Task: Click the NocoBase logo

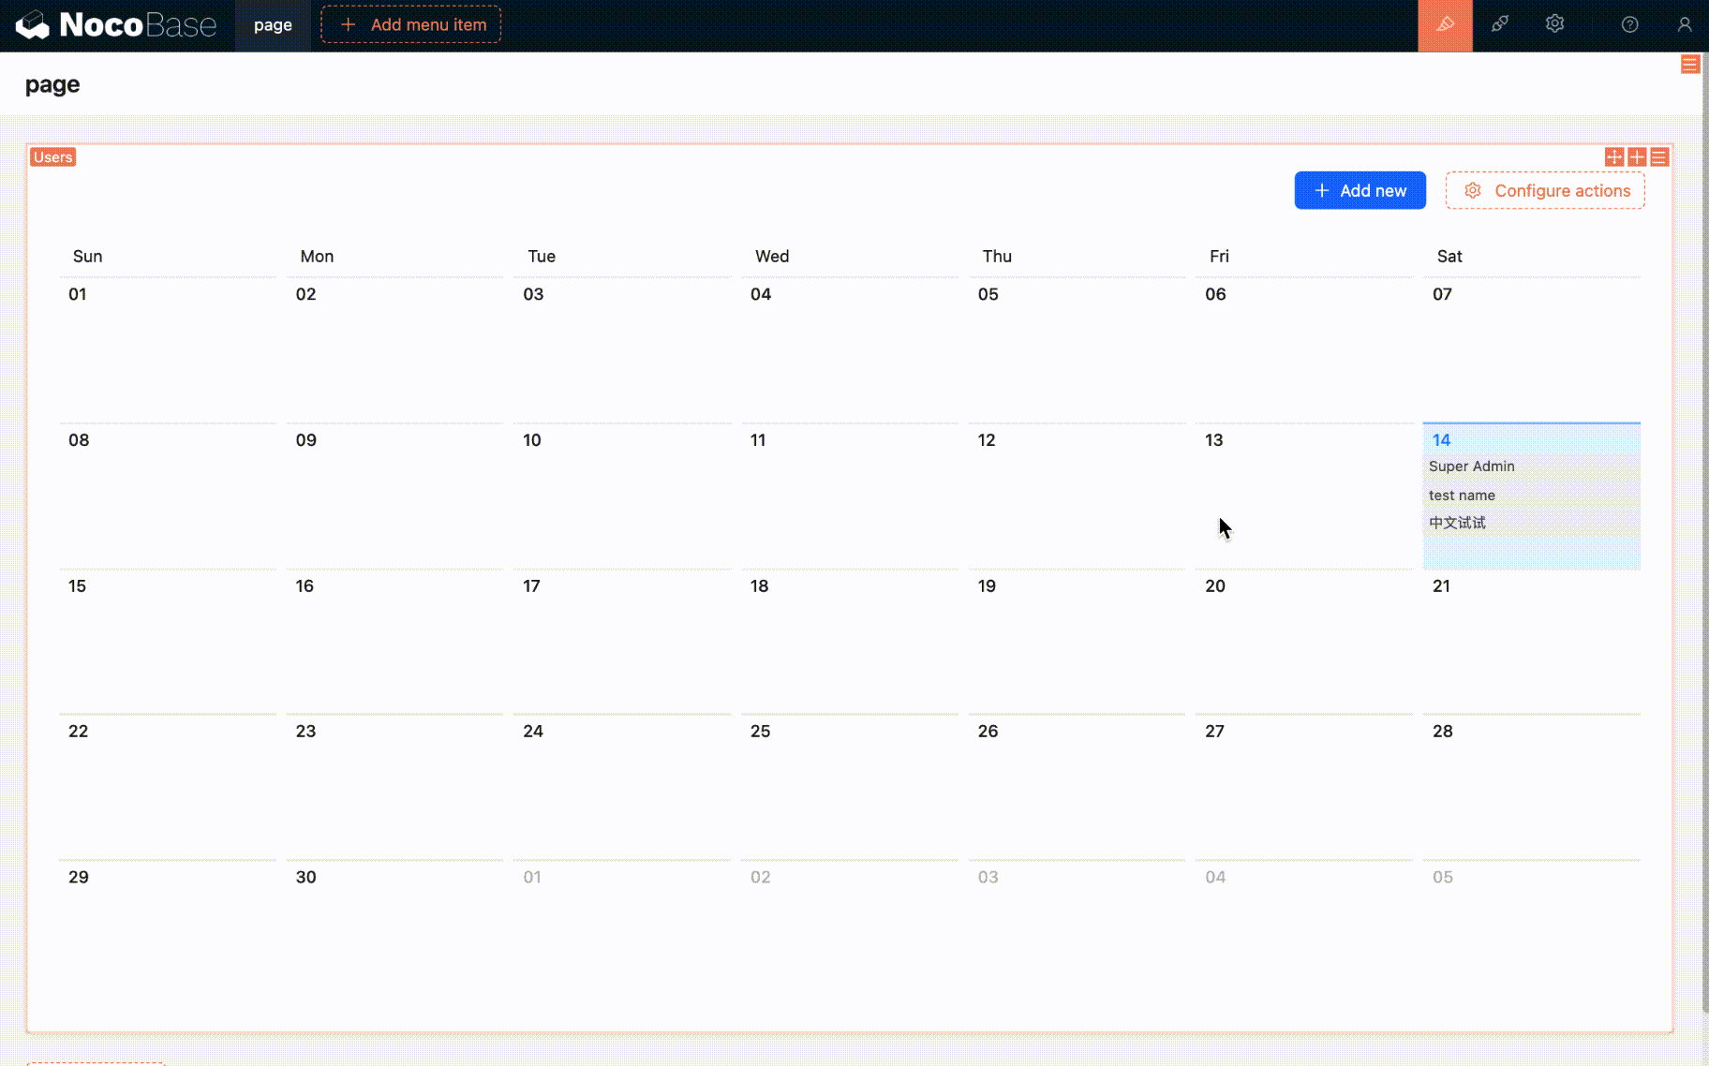Action: (x=116, y=25)
